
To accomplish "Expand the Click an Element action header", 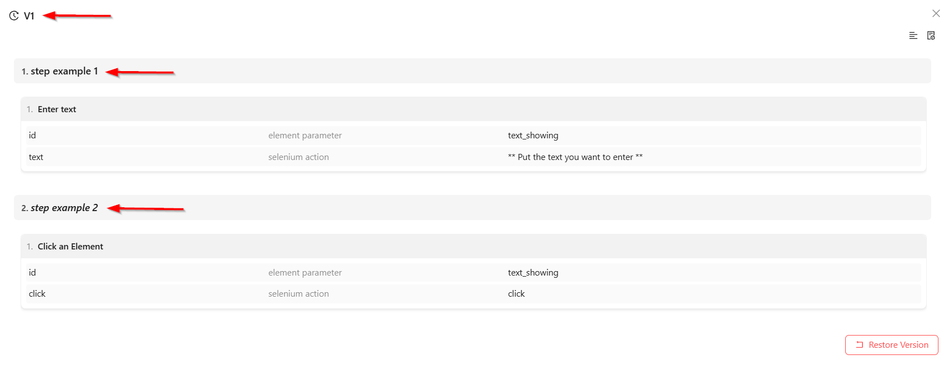I will [x=473, y=247].
